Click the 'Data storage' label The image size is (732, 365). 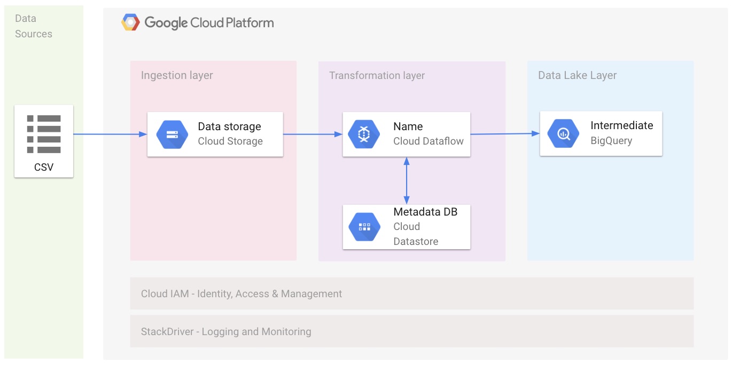tap(229, 126)
